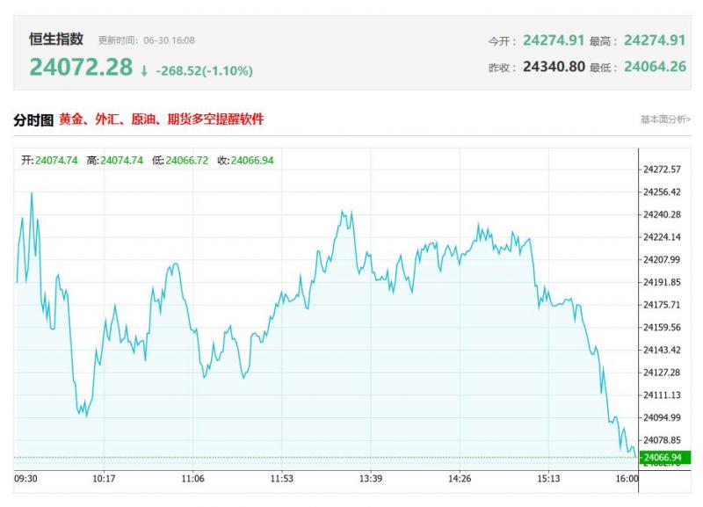This screenshot has height=507, width=703.
Task: Select the 24207.99 price axis label
Action: tap(662, 260)
